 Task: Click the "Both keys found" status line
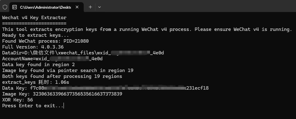[x=62, y=76]
